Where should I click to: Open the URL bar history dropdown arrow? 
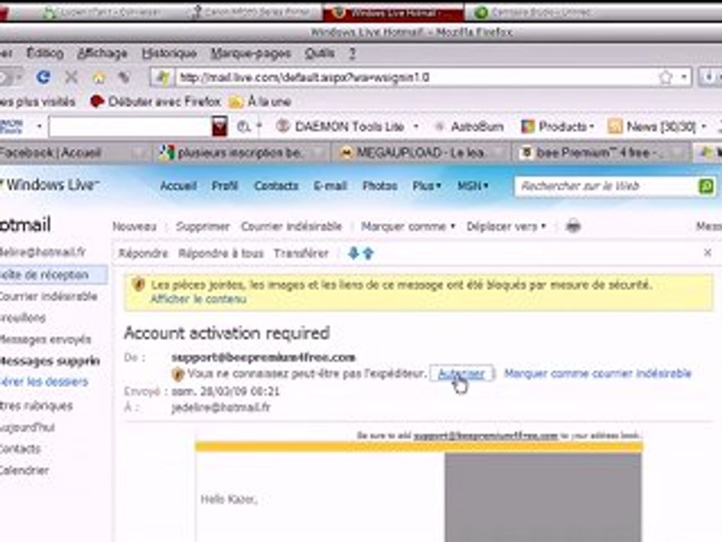tap(684, 77)
